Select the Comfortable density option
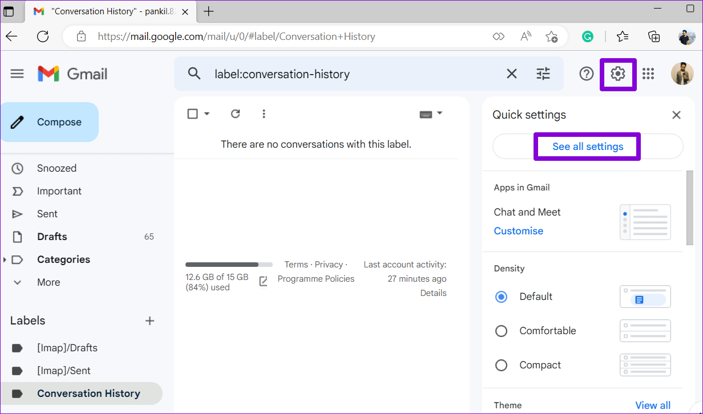The width and height of the screenshot is (703, 414). click(501, 331)
